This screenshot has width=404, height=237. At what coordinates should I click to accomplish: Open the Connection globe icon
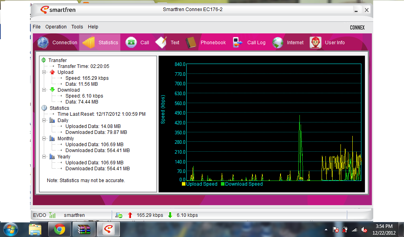[x=43, y=43]
